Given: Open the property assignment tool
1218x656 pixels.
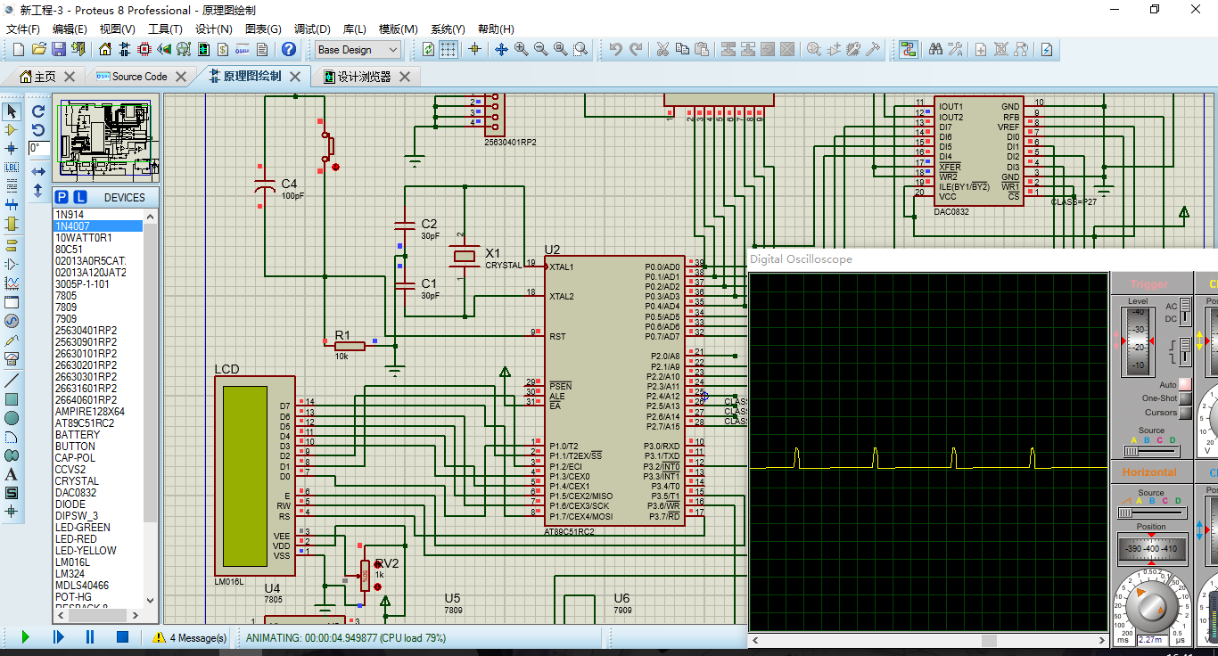Looking at the screenshot, I should 955,50.
